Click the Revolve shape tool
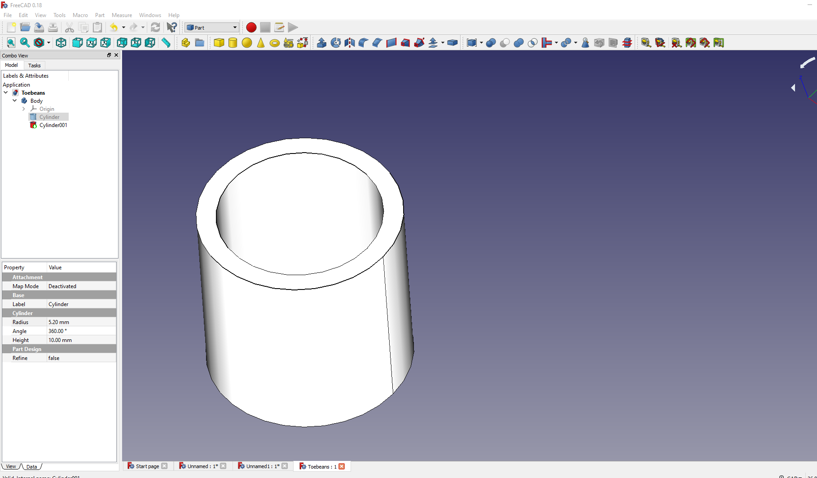Screen dimensions: 817x478 click(335, 43)
